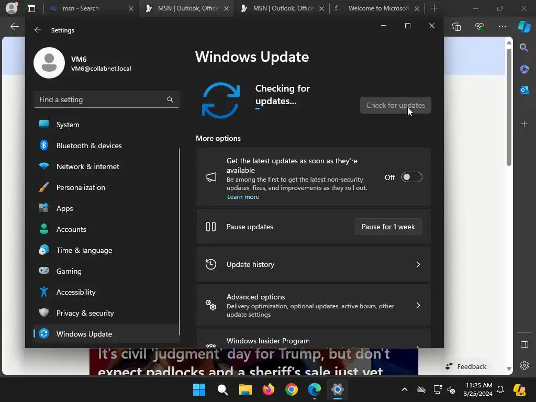
Task: Launch Chrome from taskbar
Action: 291,389
